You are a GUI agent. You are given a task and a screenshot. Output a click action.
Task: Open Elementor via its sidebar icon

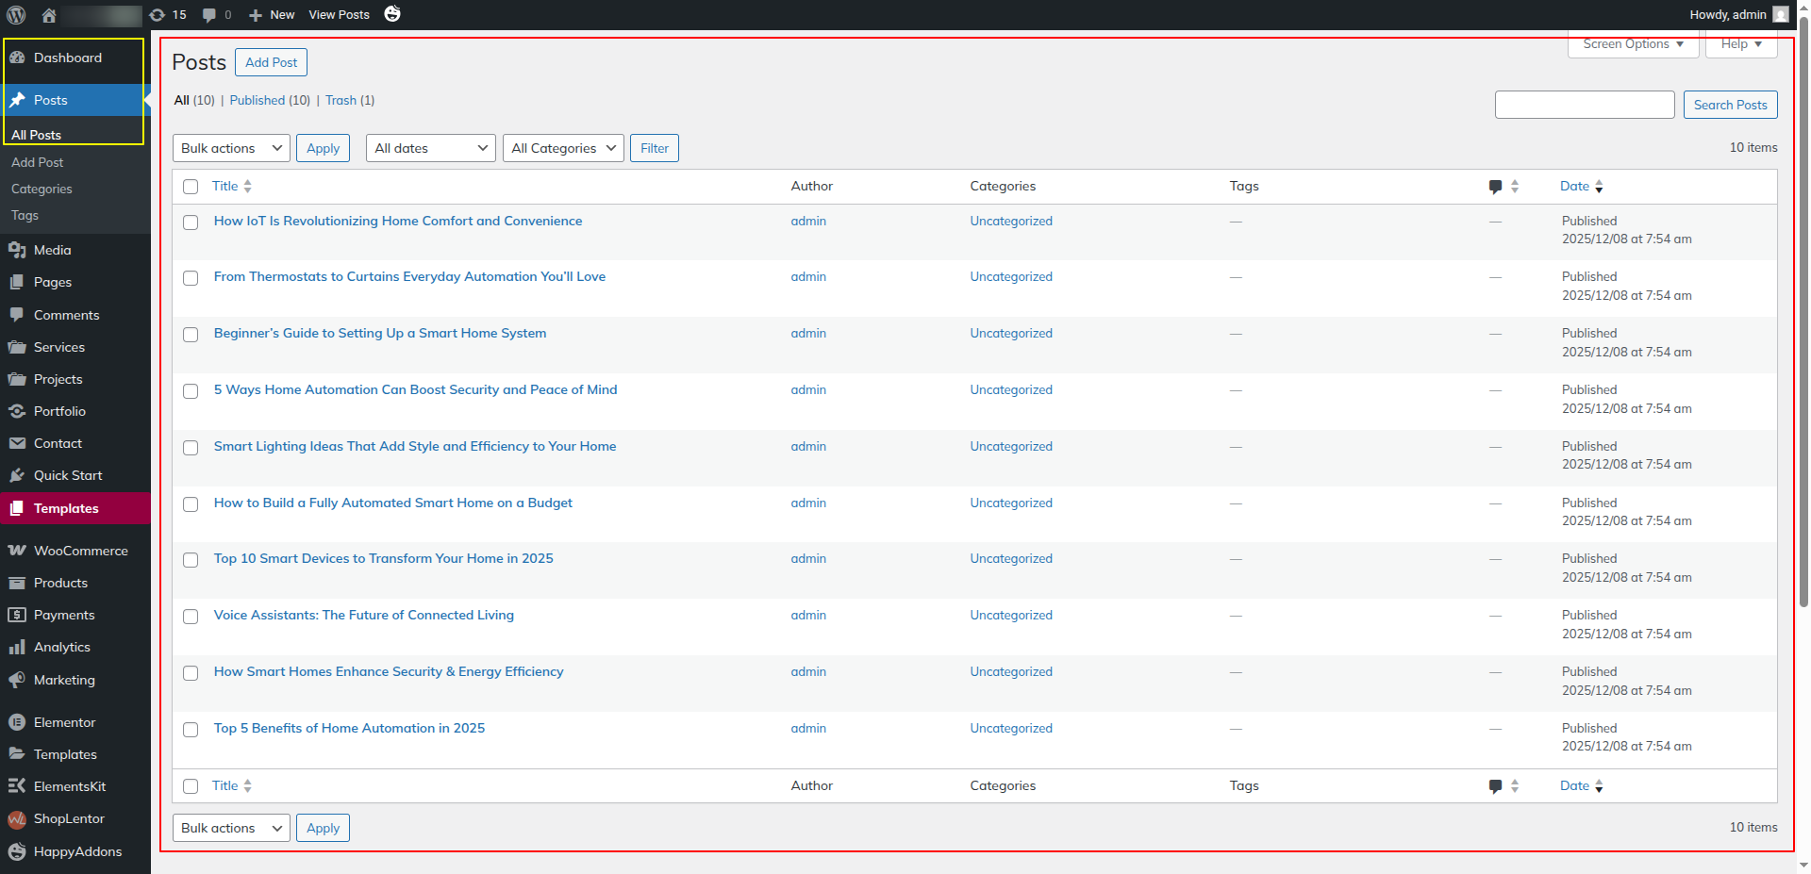coord(17,722)
